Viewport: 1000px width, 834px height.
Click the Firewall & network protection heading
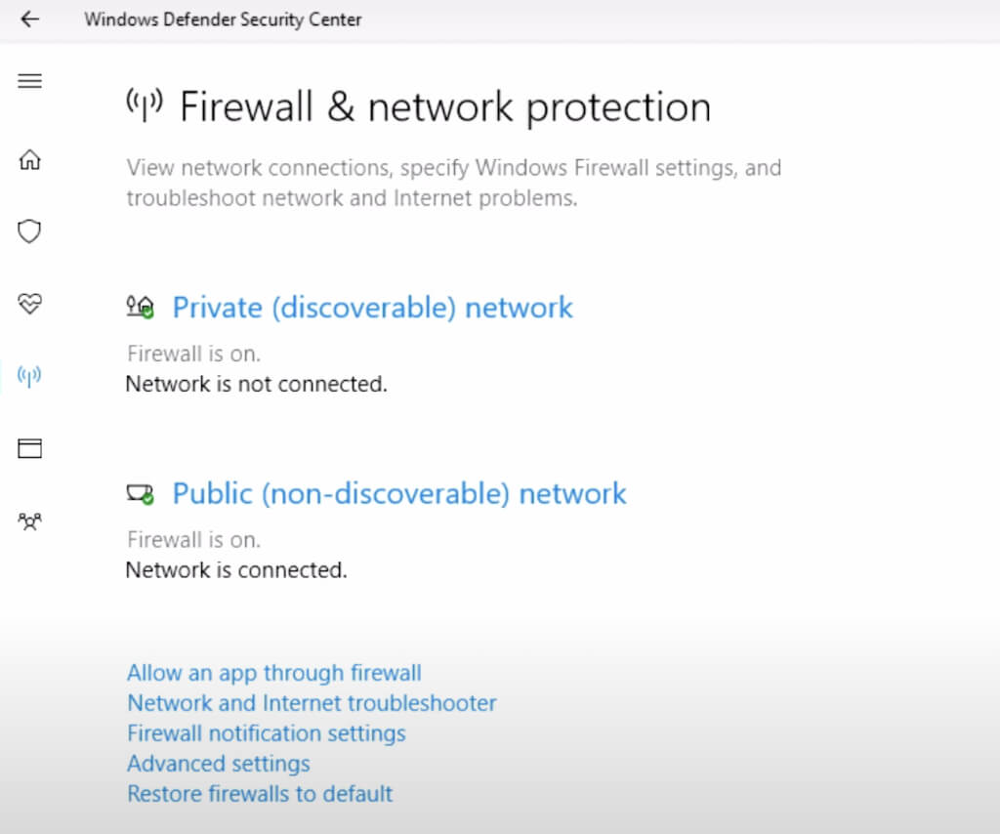click(x=445, y=106)
